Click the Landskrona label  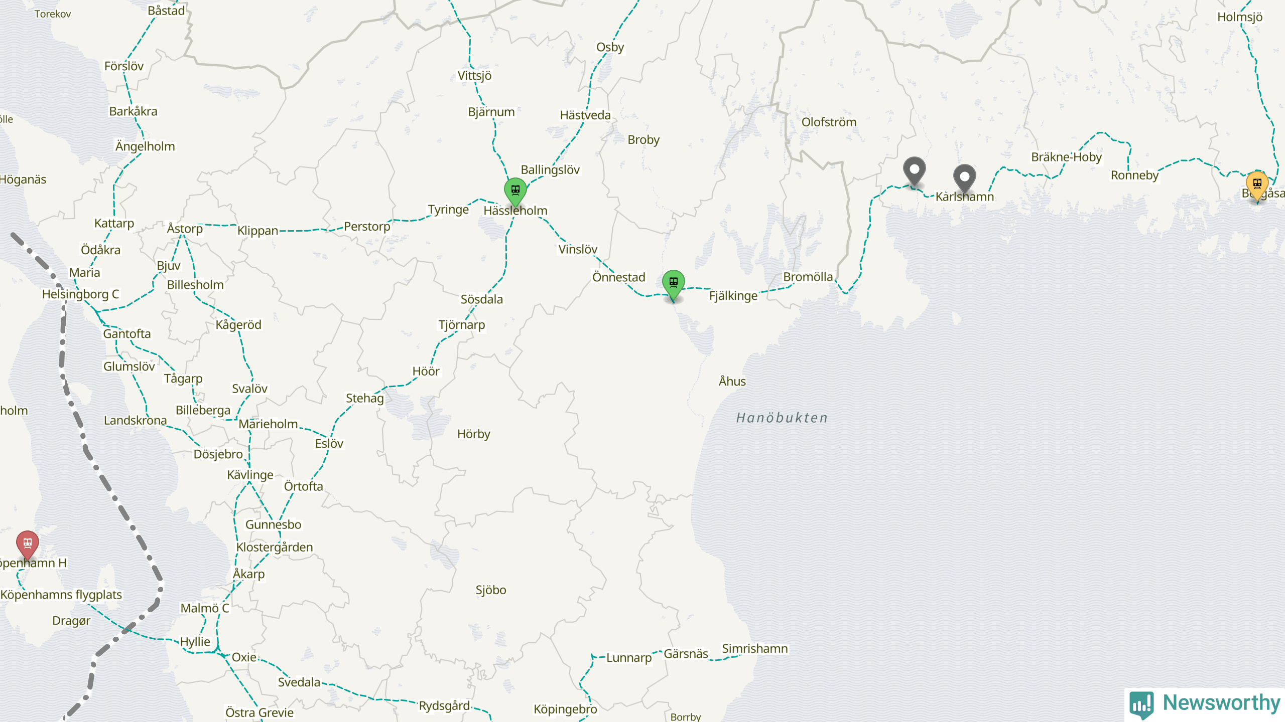[x=135, y=421]
